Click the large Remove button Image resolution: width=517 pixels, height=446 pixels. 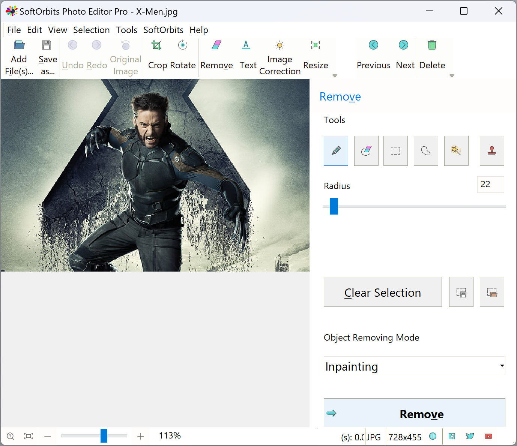(415, 413)
